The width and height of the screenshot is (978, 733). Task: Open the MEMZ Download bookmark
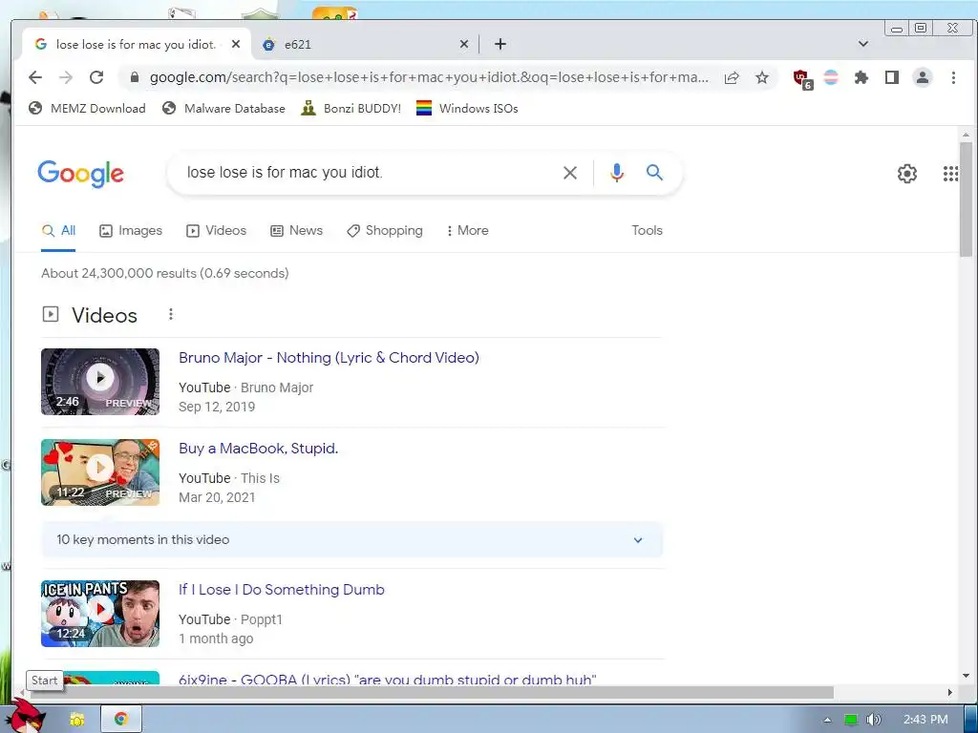[87, 109]
